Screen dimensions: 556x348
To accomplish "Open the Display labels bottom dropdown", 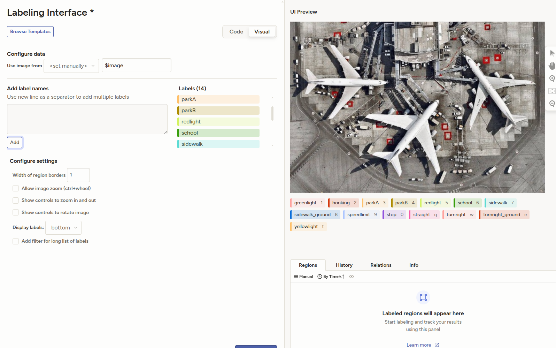I will point(64,228).
